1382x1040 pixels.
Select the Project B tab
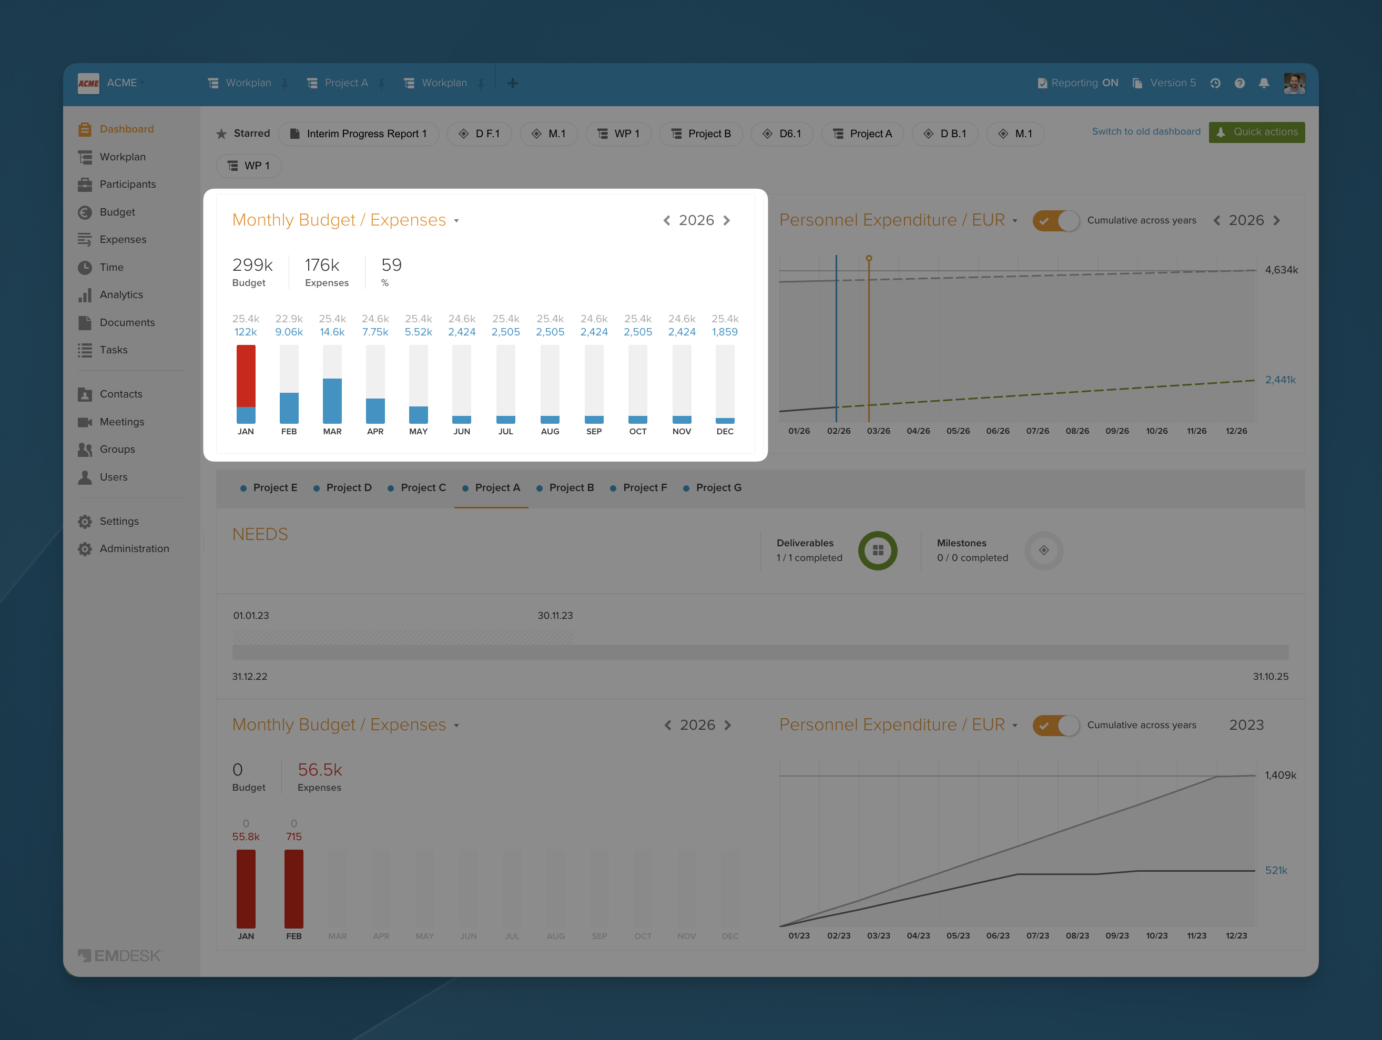pyautogui.click(x=571, y=488)
